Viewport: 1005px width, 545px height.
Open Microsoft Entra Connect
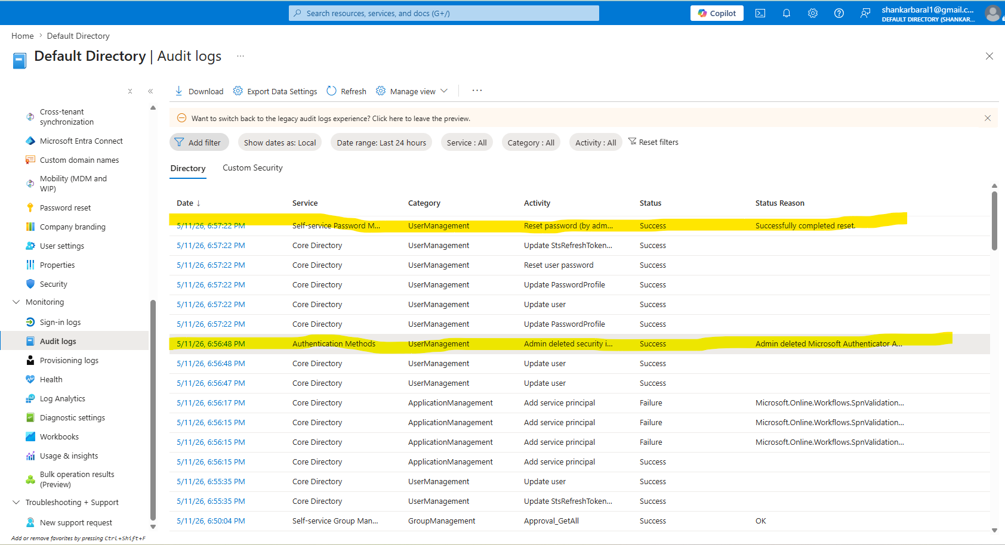81,141
